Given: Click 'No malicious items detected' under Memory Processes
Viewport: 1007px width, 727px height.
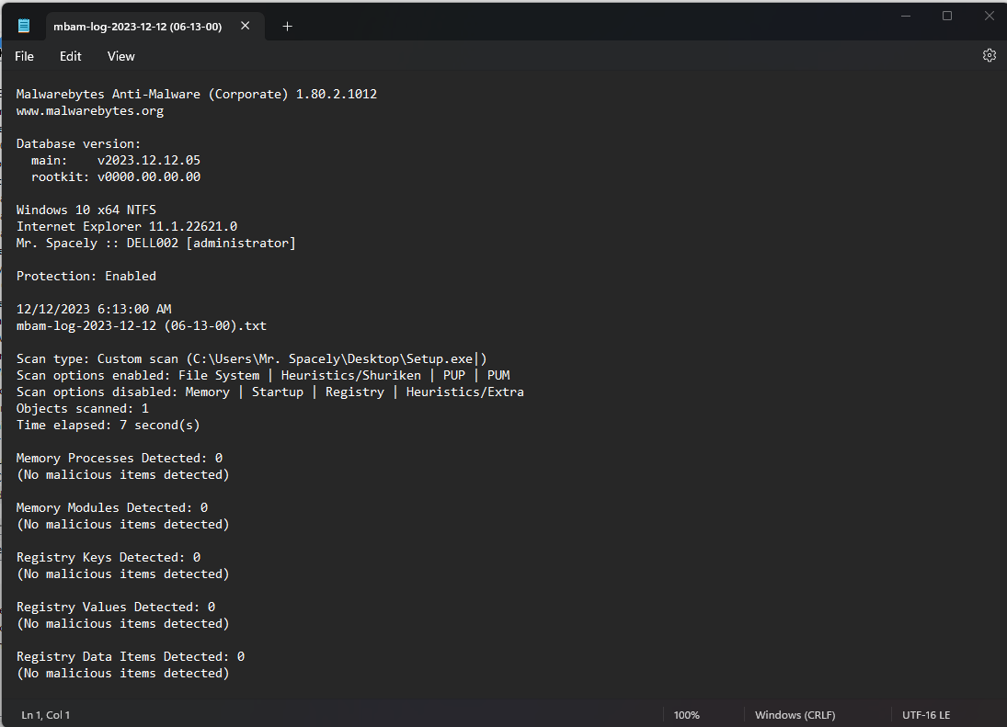Looking at the screenshot, I should point(122,475).
